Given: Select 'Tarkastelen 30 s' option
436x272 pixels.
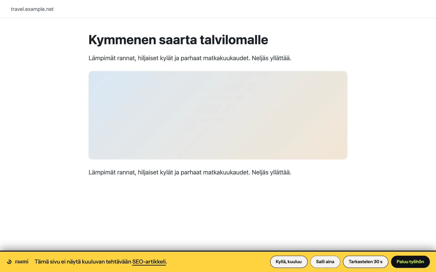Looking at the screenshot, I should 365,262.
